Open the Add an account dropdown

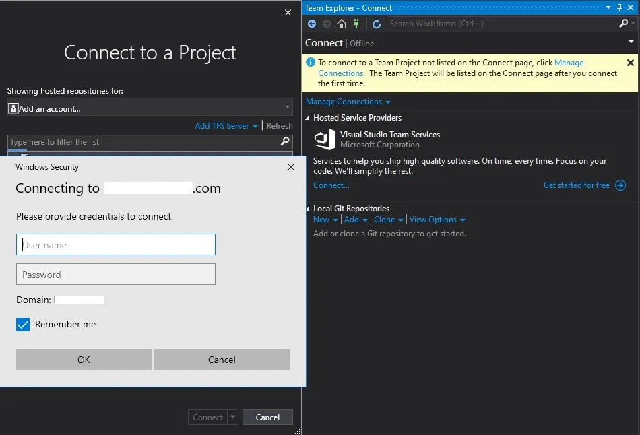click(288, 107)
